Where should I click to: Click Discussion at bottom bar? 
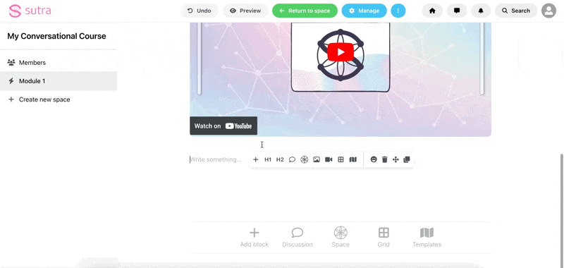pos(298,238)
